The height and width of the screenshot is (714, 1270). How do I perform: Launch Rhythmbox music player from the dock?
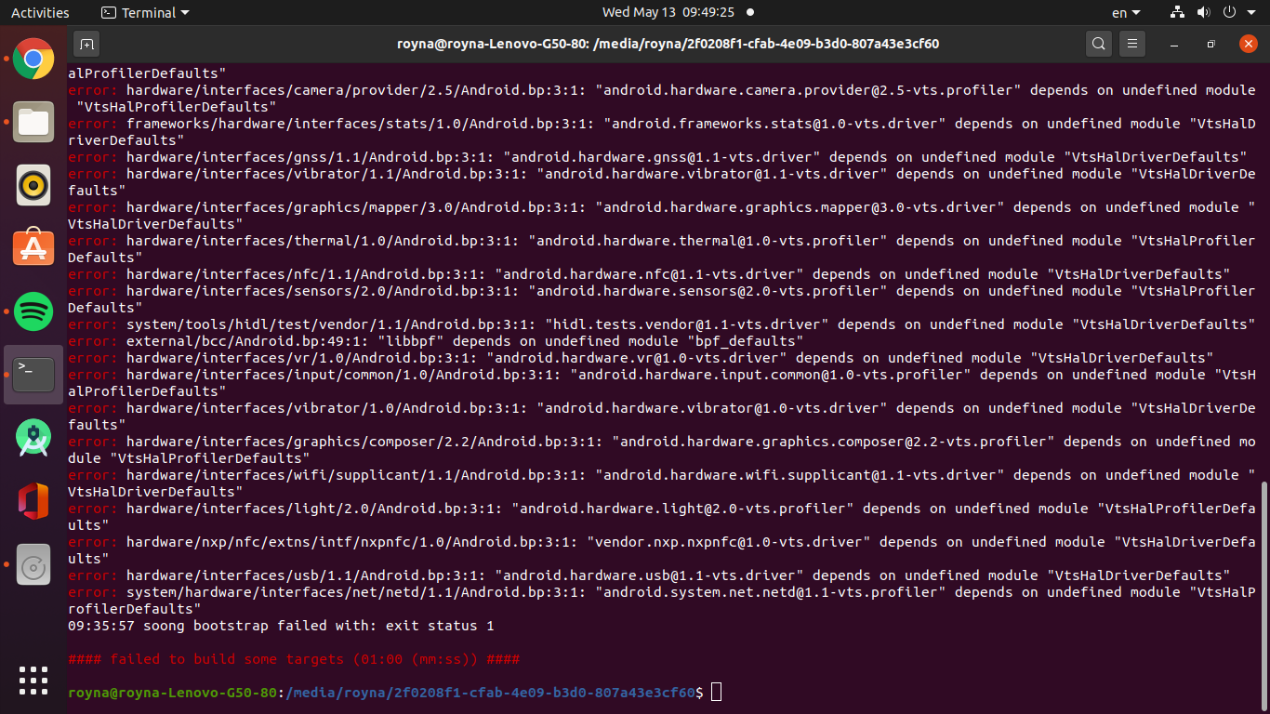point(33,185)
